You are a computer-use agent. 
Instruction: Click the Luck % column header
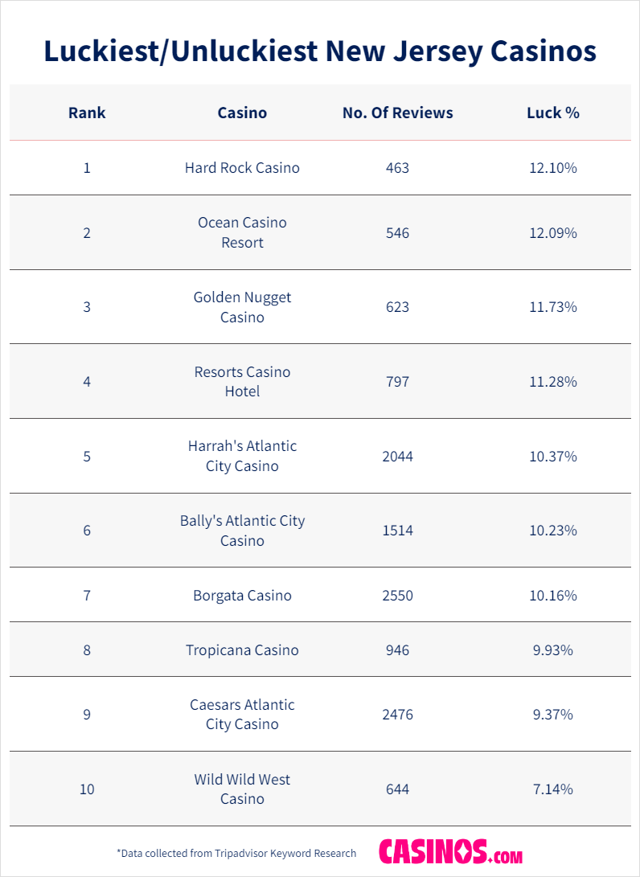tap(553, 113)
